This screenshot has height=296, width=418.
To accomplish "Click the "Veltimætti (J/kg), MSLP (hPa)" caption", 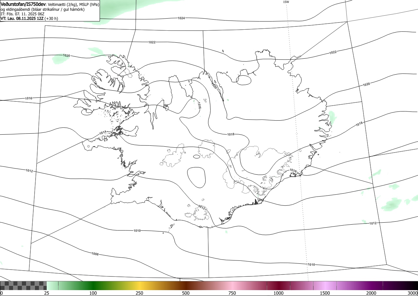I will (x=73, y=5).
